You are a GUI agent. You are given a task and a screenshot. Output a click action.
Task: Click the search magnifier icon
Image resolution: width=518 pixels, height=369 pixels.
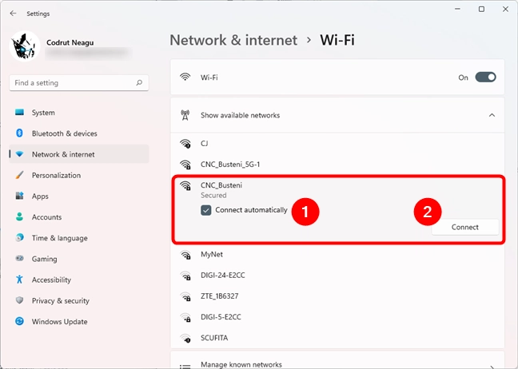139,82
